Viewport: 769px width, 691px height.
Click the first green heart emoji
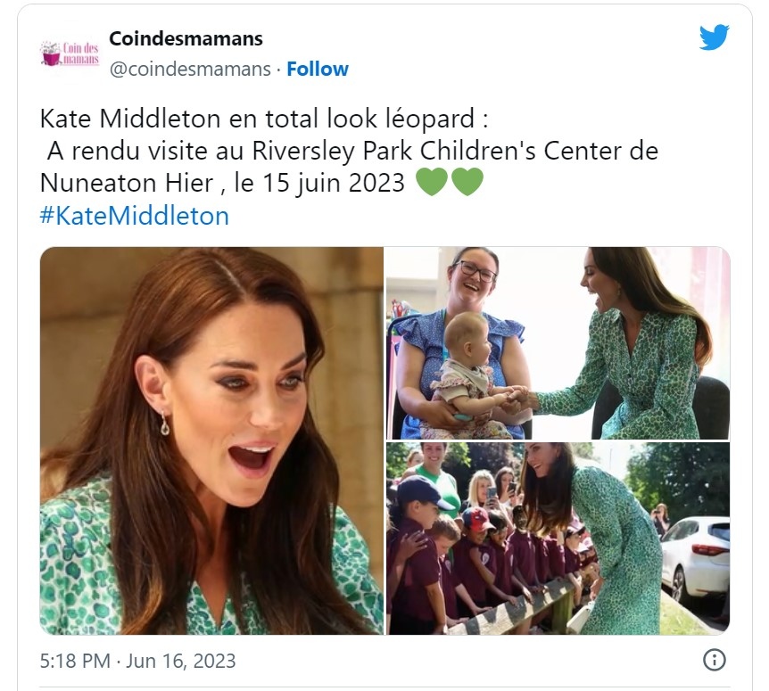pos(432,182)
